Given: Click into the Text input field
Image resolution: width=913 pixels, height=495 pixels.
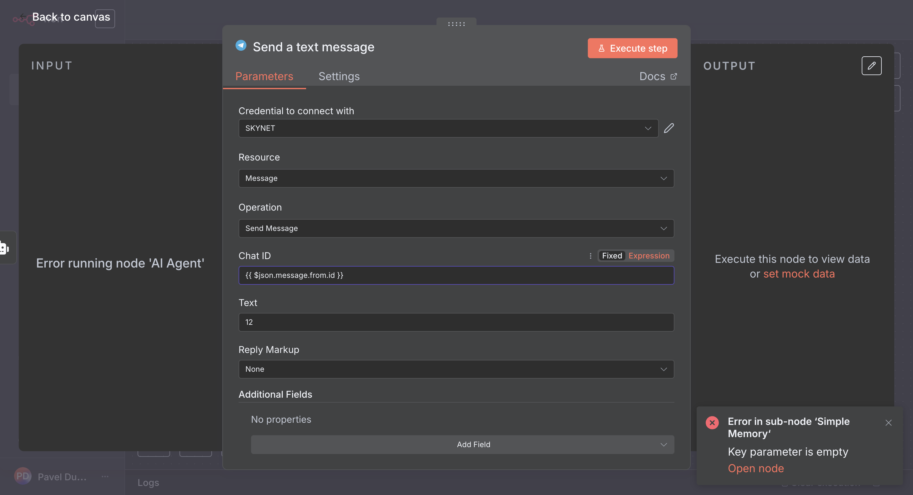Looking at the screenshot, I should coord(456,322).
